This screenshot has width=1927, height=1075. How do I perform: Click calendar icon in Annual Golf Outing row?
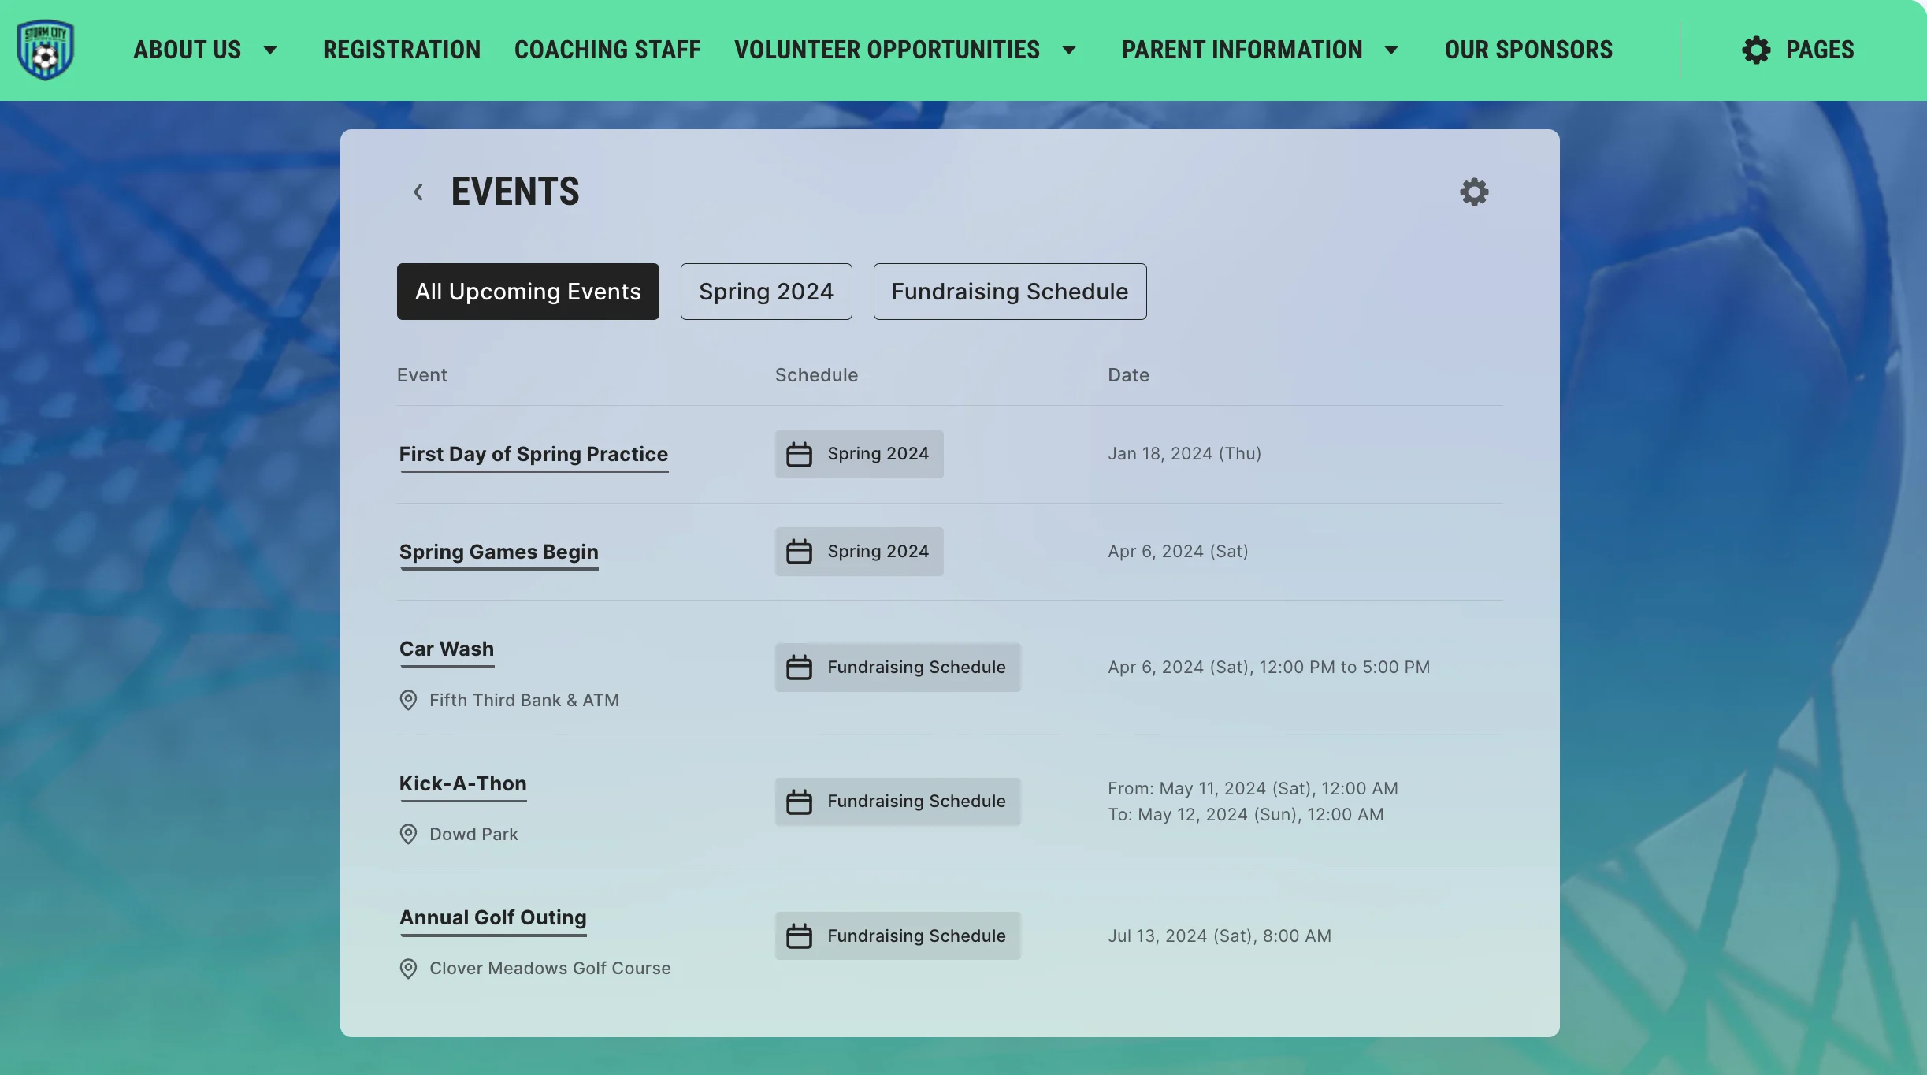point(799,936)
